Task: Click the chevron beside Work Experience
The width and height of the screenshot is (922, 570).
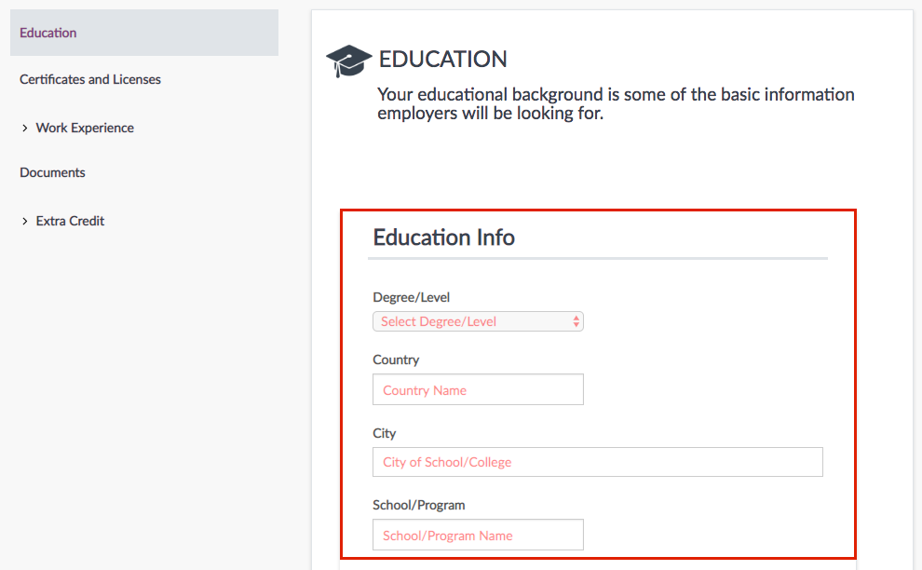Action: point(24,128)
